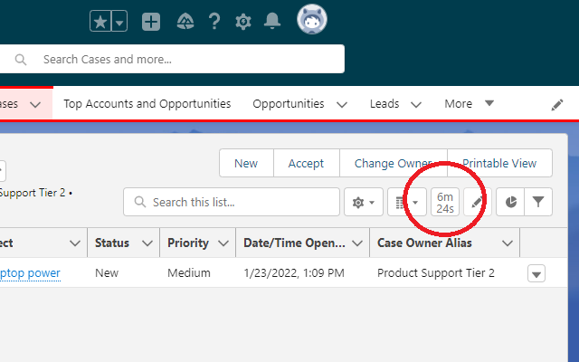This screenshot has height=362, width=579.
Task: Expand row actions dropdown for the case
Action: [x=536, y=273]
